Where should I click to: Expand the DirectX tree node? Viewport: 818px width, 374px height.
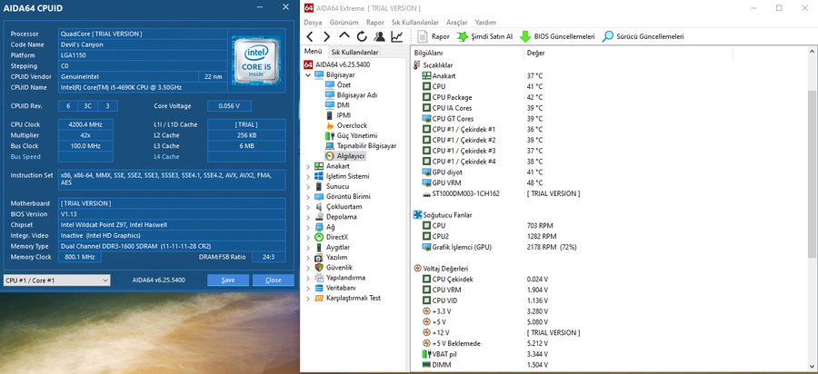[x=307, y=237]
